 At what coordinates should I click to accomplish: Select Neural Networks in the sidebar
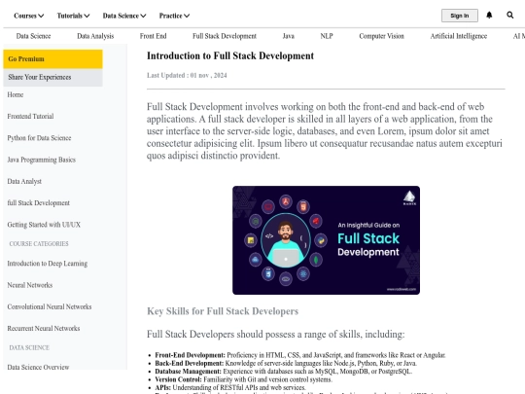[30, 285]
